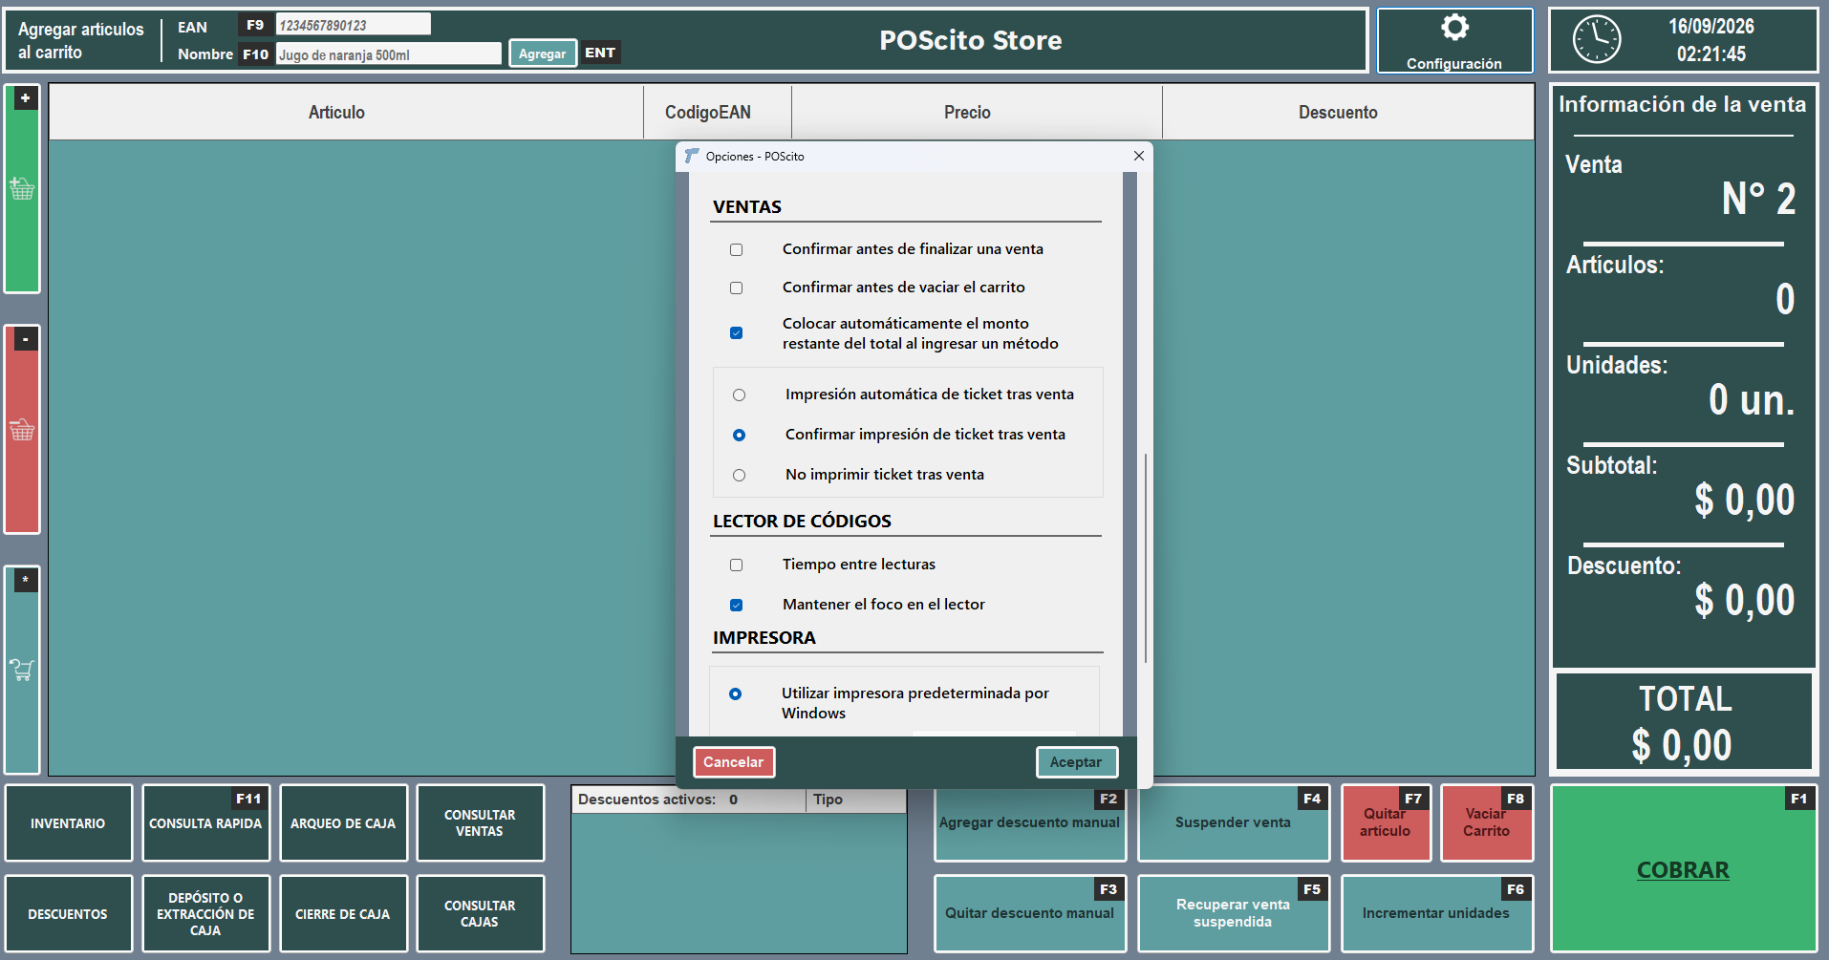Viewport: 1829px width, 960px height.
Task: Check Confirmar antes de vaciar el carrito
Action: tap(736, 288)
